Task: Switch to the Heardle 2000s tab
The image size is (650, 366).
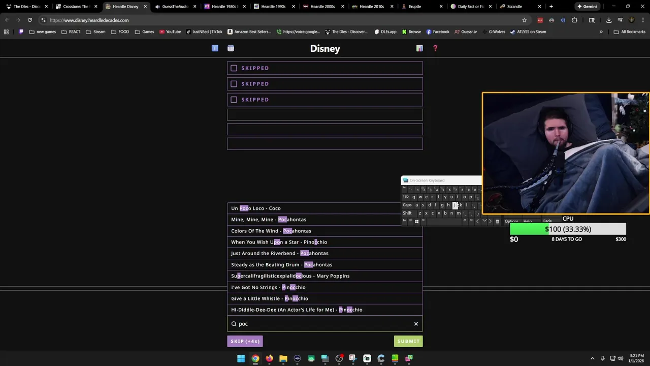Action: coord(322,7)
